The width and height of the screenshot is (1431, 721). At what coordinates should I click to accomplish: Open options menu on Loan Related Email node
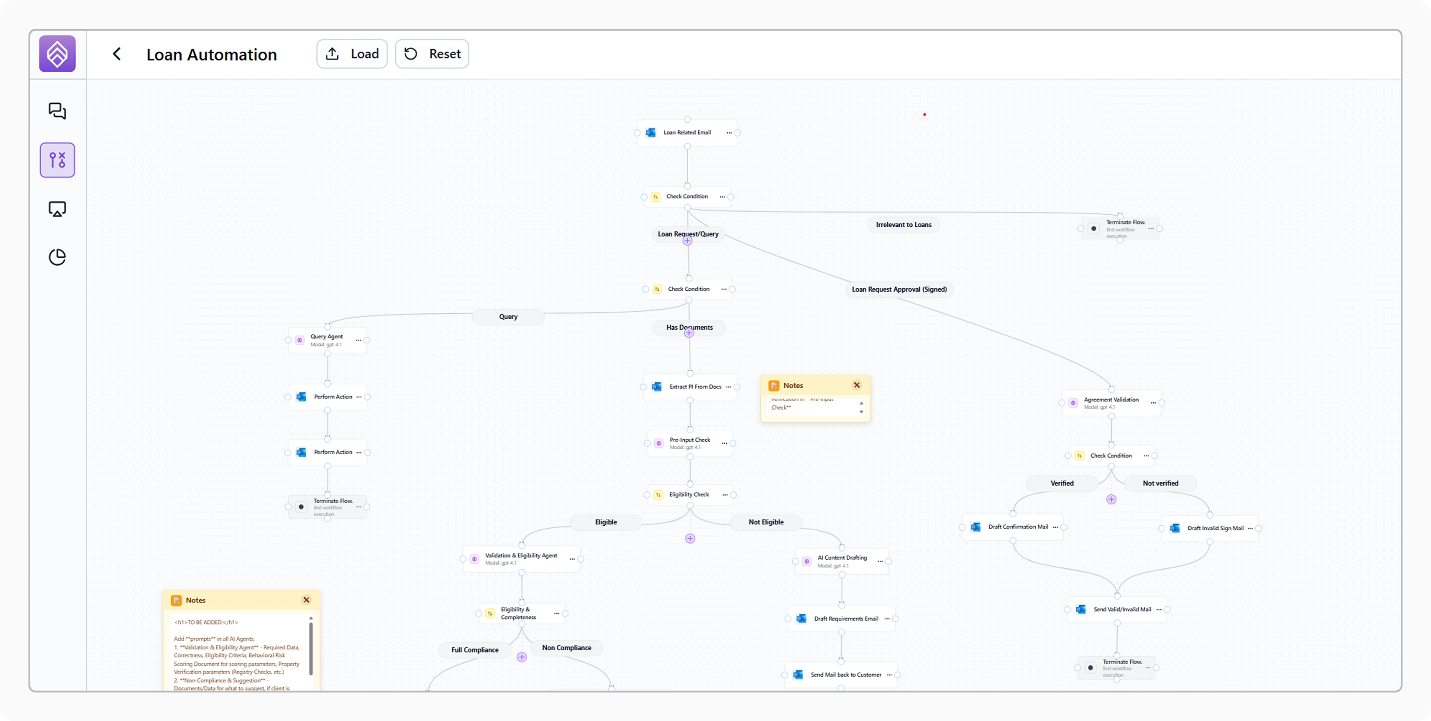[x=729, y=132]
